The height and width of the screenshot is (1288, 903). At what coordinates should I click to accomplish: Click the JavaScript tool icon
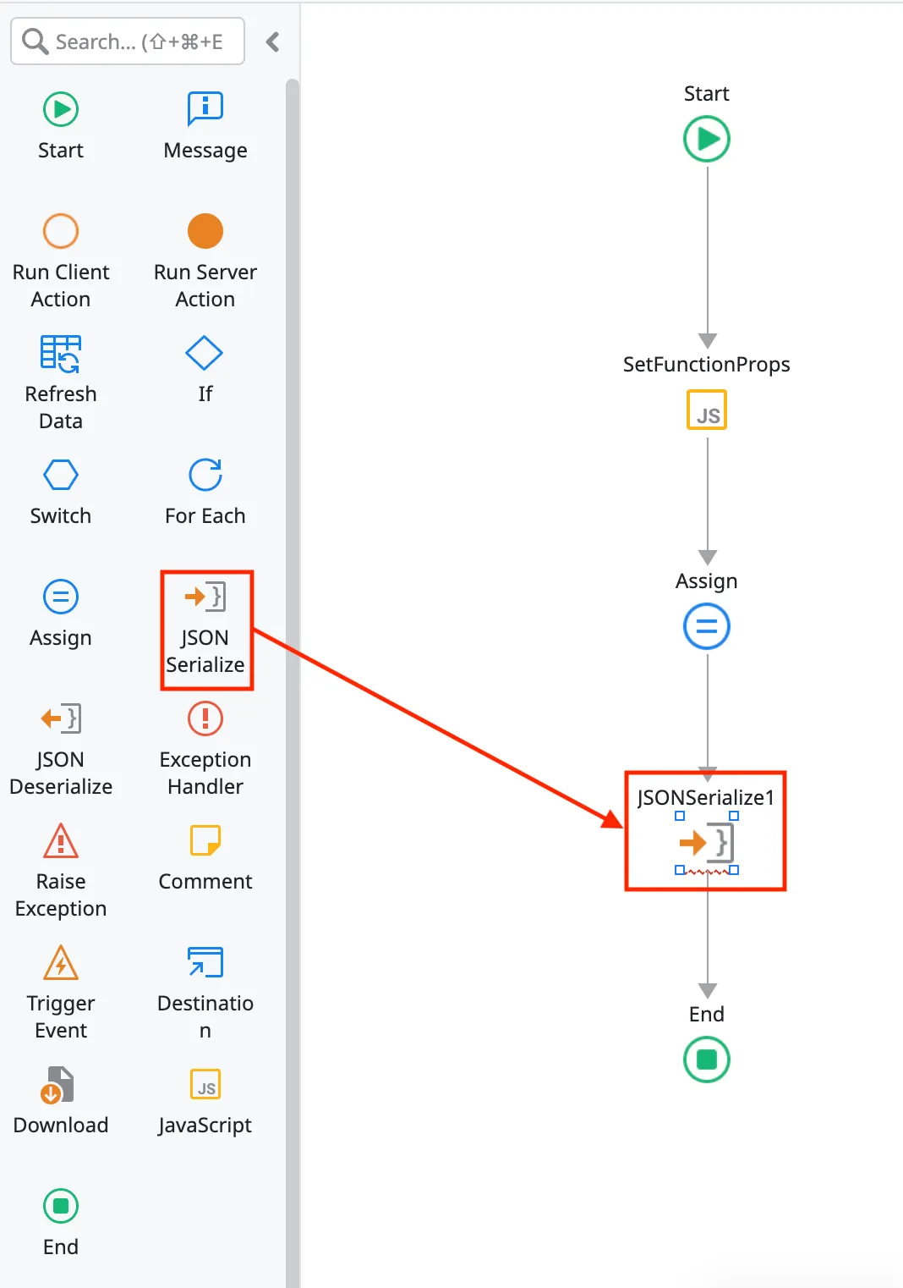click(204, 1084)
